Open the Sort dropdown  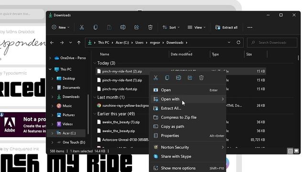coord(171,28)
